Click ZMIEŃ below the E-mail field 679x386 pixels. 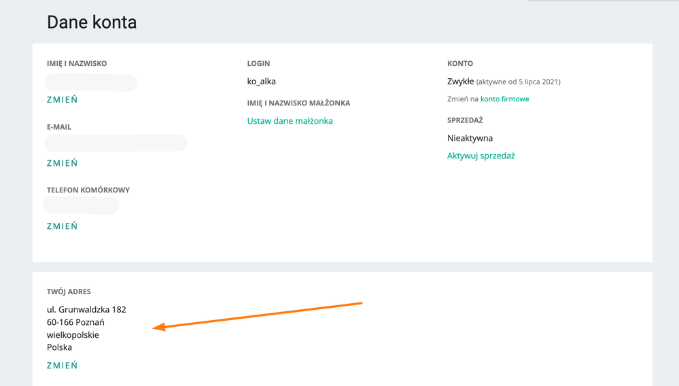62,163
